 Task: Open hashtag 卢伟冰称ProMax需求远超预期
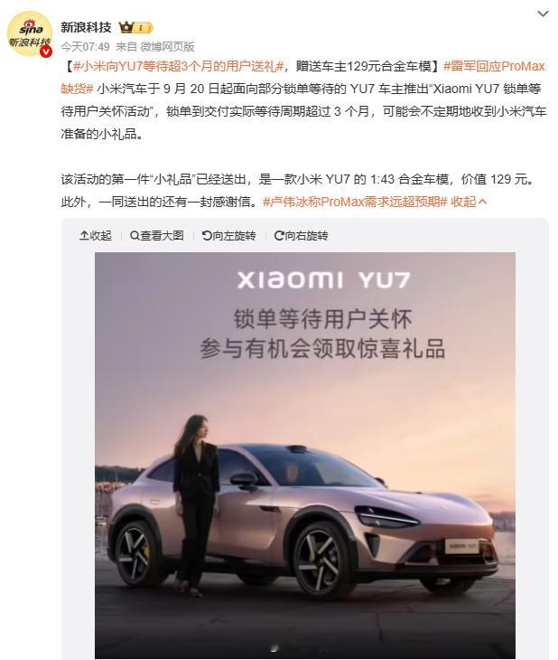355,202
